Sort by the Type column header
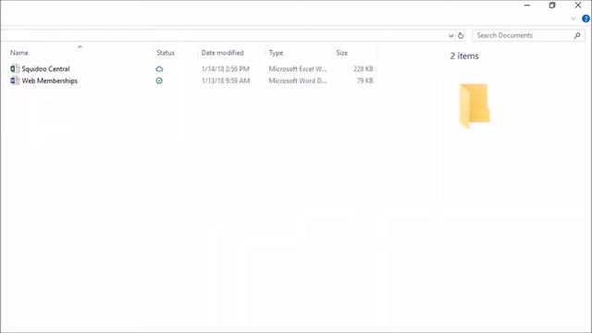 click(276, 53)
